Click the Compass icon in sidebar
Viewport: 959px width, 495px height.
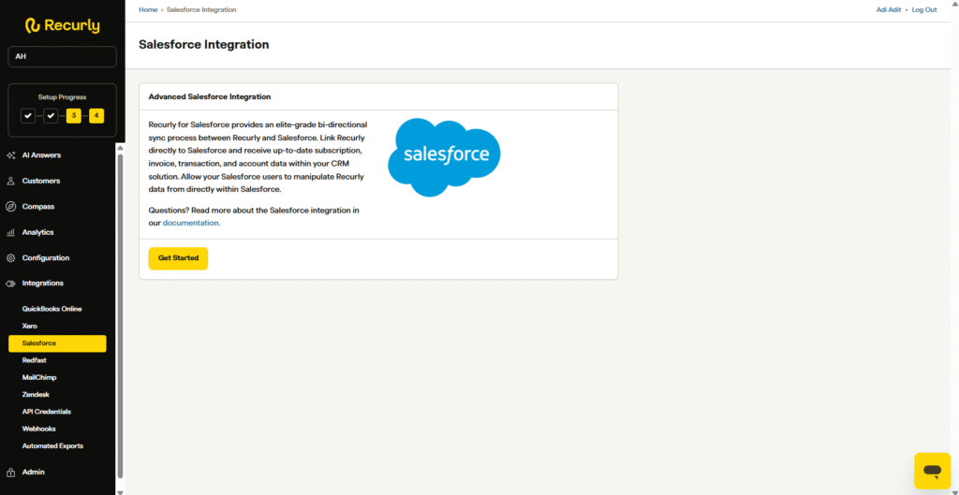(x=10, y=207)
